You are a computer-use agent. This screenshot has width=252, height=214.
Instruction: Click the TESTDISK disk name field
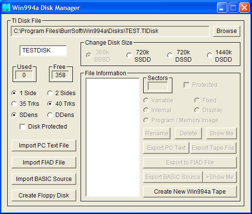click(x=43, y=50)
